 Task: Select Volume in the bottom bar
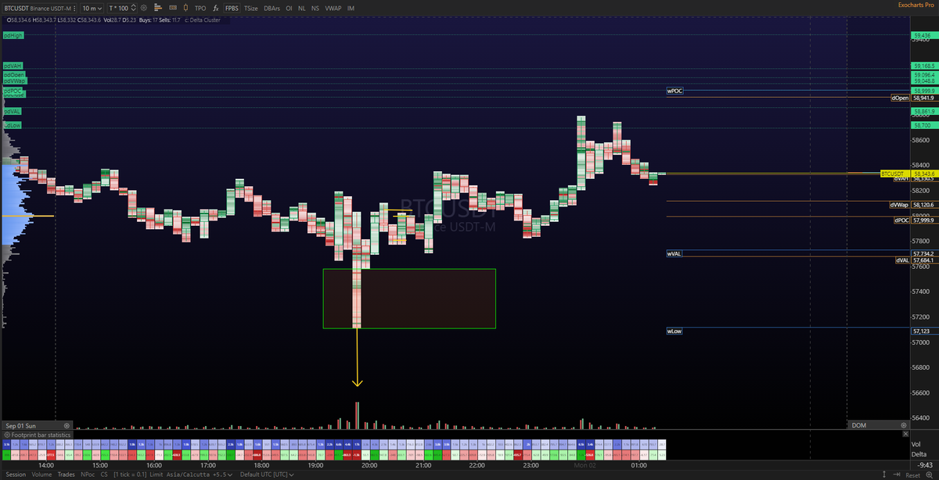coord(41,475)
